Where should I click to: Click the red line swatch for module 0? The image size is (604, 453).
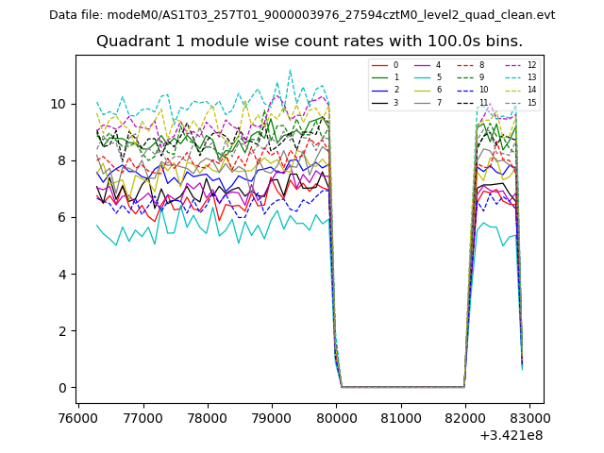click(x=380, y=65)
